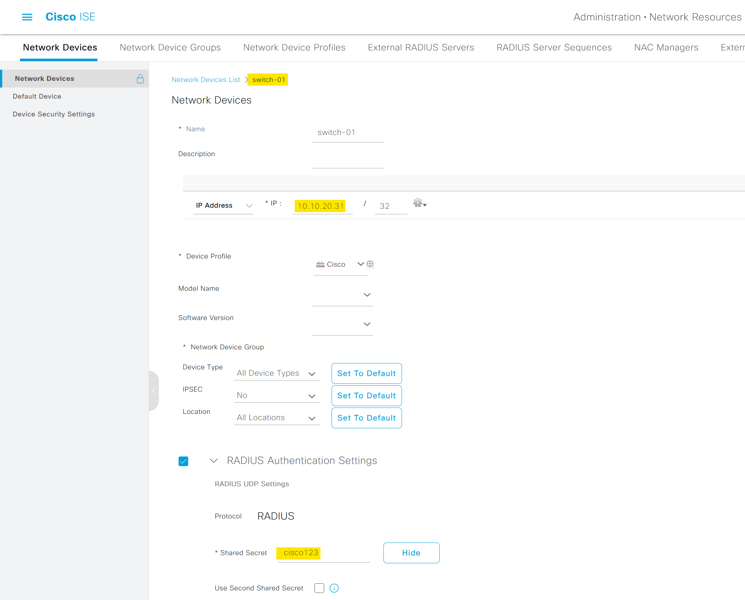The image size is (745, 600).
Task: Go back to the Network Devices List
Action: pos(206,79)
